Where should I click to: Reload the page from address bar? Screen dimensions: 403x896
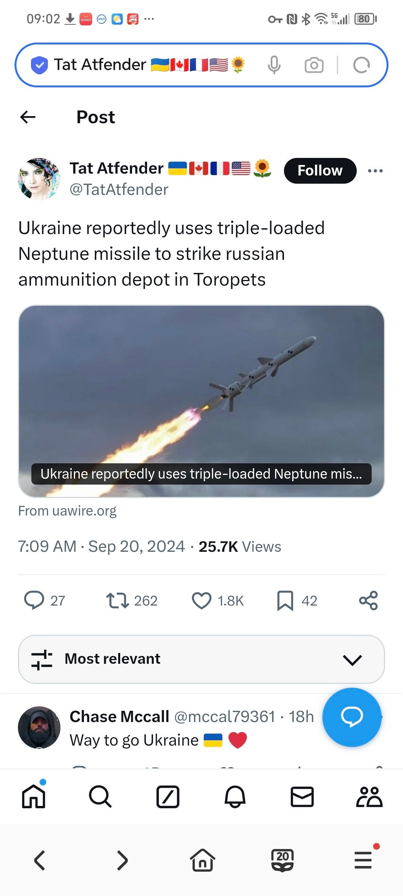361,65
